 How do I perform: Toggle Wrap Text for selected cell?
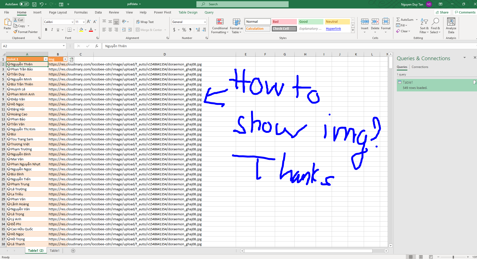click(x=145, y=22)
